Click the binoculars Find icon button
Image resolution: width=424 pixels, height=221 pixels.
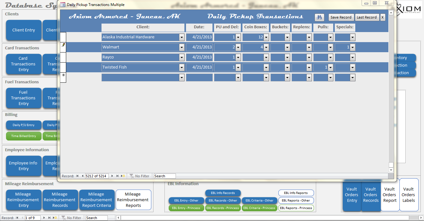319,17
